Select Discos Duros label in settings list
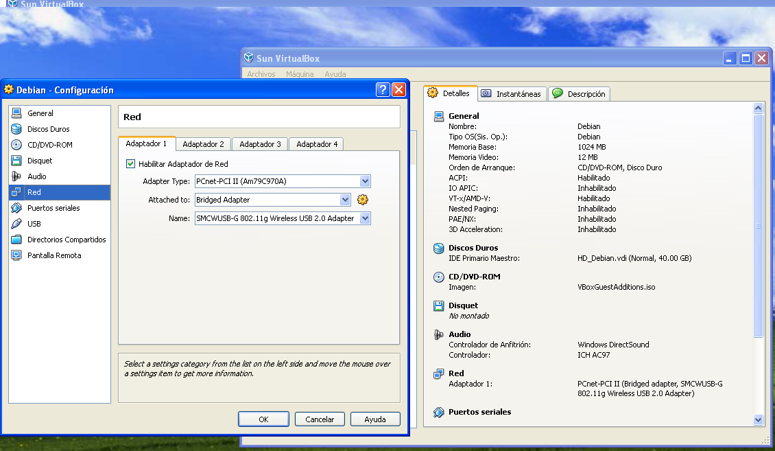 tap(49, 129)
